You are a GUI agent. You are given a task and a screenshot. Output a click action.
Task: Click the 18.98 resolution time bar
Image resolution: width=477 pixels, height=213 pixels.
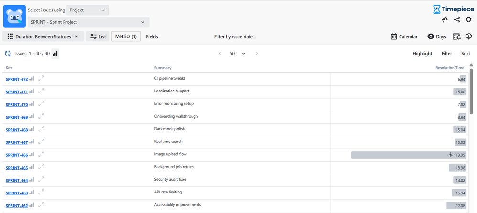458,168
